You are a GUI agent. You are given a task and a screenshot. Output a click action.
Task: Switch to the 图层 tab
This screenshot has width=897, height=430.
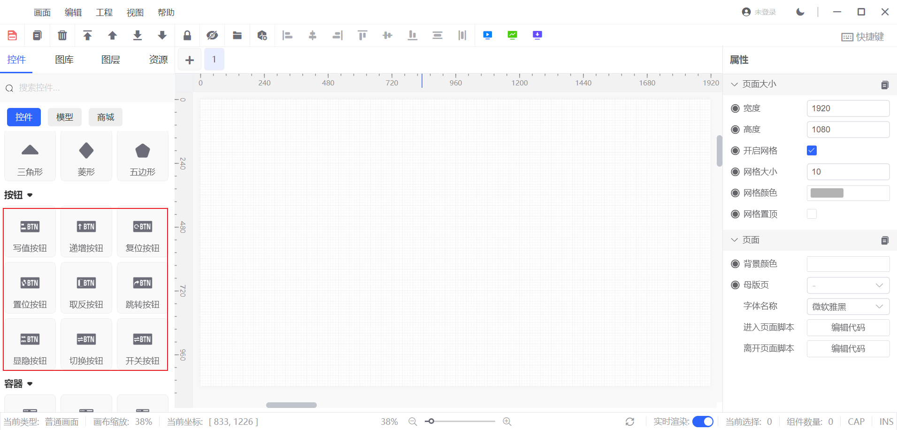coord(111,60)
